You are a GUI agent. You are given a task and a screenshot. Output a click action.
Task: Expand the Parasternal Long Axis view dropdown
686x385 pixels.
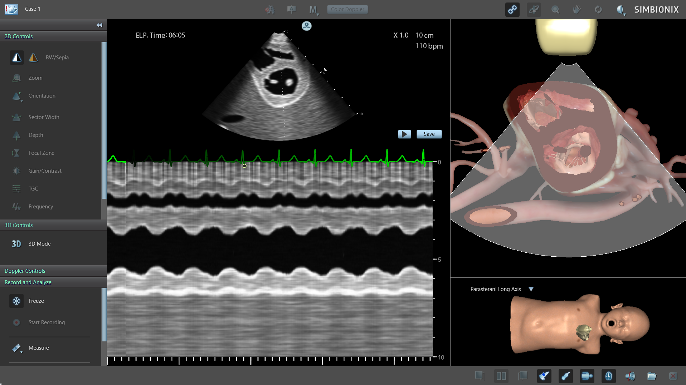[531, 289]
